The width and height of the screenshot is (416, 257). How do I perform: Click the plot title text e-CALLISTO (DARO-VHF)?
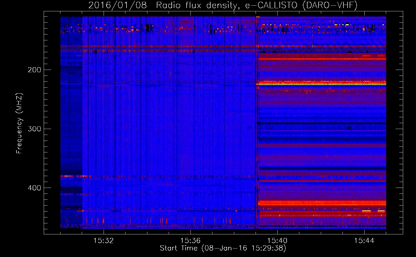coord(301,5)
